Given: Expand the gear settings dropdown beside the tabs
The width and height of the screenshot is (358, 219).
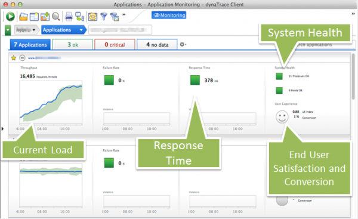Looking at the screenshot, I should 183,44.
